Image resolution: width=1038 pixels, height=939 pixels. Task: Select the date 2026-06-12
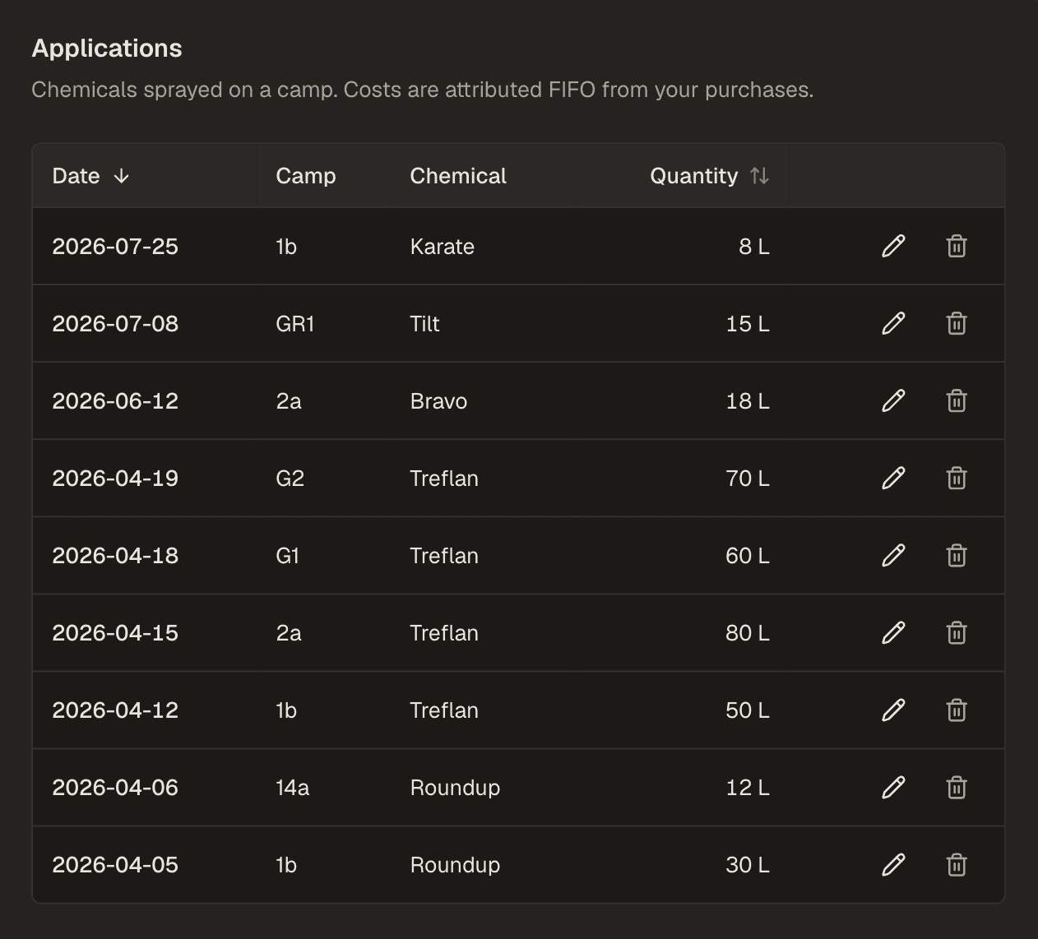tap(115, 401)
